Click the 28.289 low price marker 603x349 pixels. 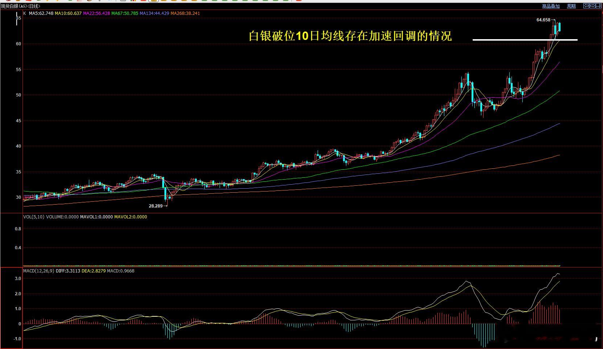156,206
